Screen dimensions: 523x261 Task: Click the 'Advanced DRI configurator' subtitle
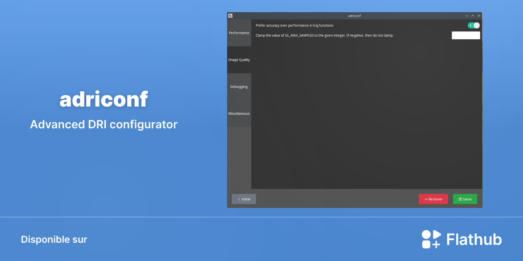104,124
